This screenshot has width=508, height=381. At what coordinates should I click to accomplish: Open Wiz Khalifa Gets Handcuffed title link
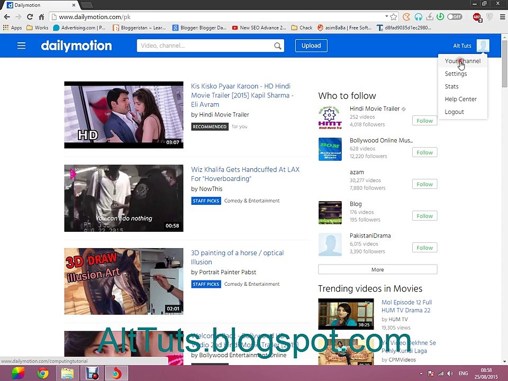point(245,174)
